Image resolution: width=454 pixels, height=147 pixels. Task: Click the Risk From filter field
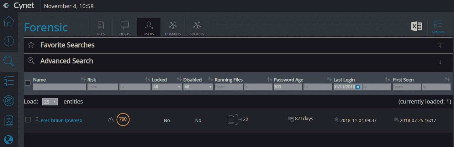click(x=103, y=87)
